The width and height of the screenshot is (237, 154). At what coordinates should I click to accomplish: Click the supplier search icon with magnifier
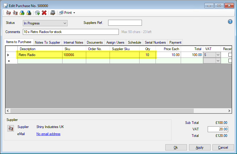pyautogui.click(x=15, y=13)
